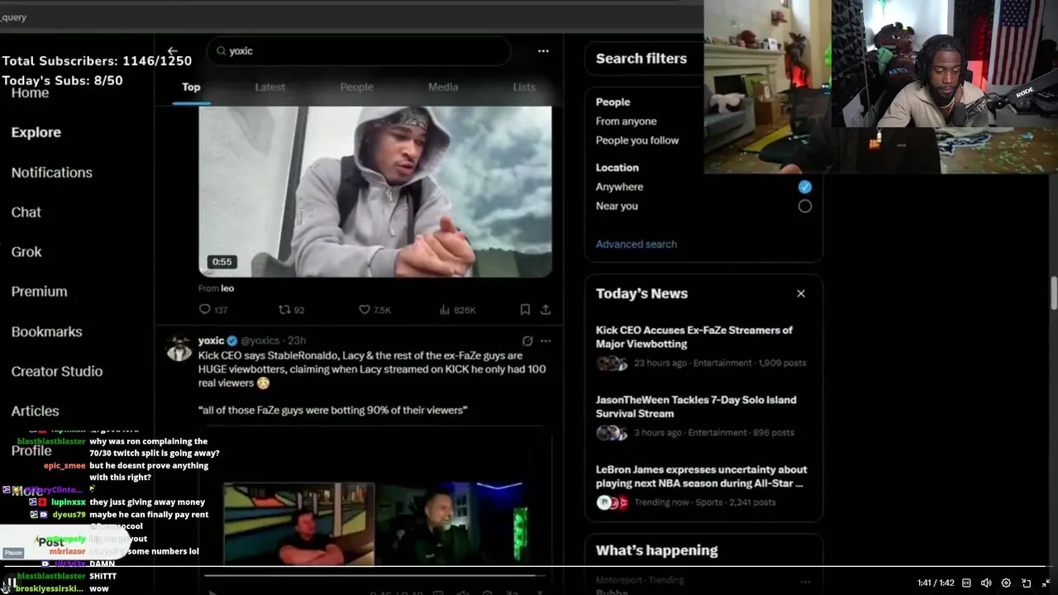Viewport: 1058px width, 595px height.
Task: Open Profile in the sidebar
Action: pos(31,450)
